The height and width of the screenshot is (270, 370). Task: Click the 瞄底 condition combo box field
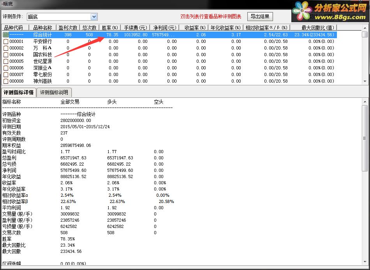[x=62, y=17]
